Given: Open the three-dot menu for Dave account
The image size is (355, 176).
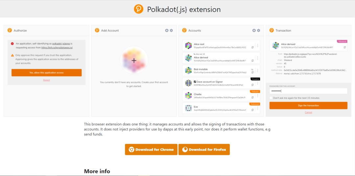Looking at the screenshot, I should [257, 83].
